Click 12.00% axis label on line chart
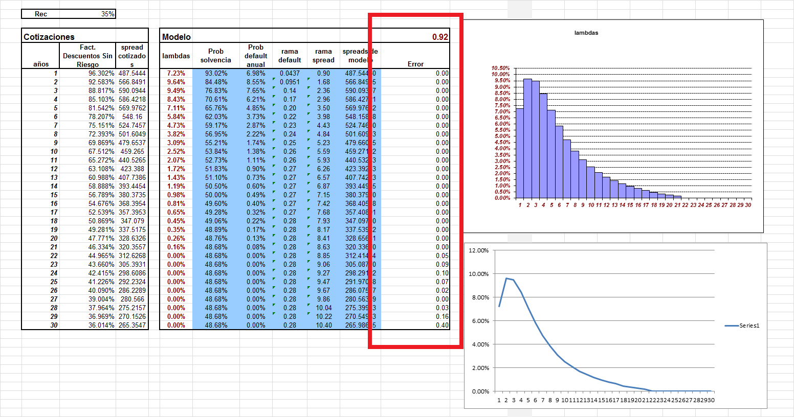The width and height of the screenshot is (794, 417). tap(479, 250)
